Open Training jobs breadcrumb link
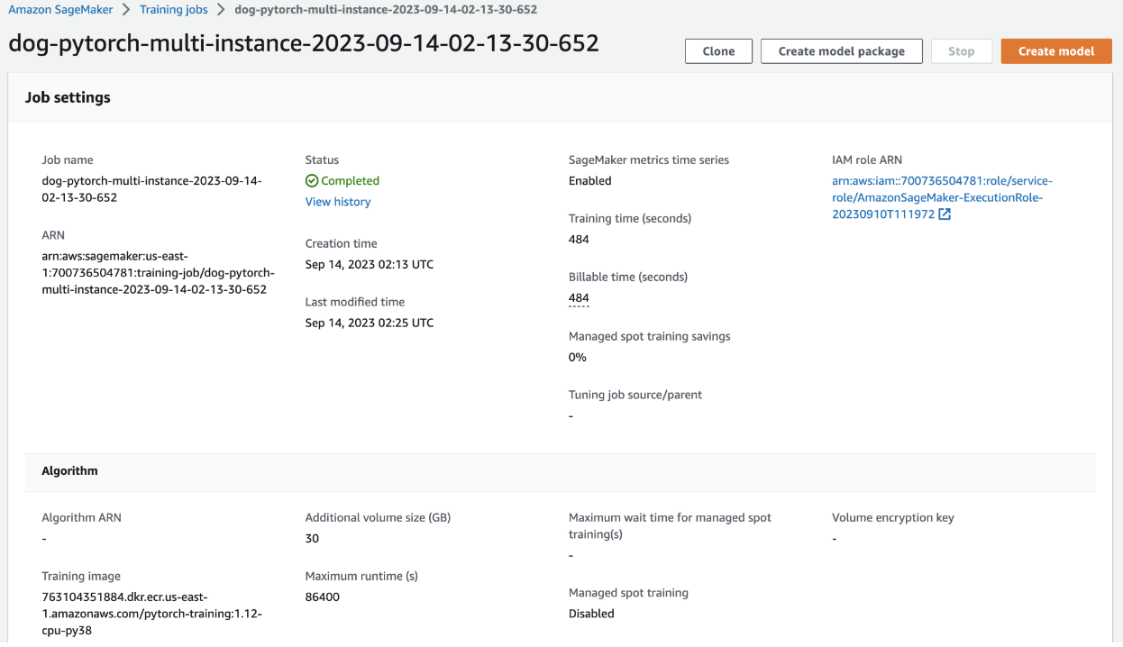Image resolution: width=1123 pixels, height=647 pixels. 173,10
